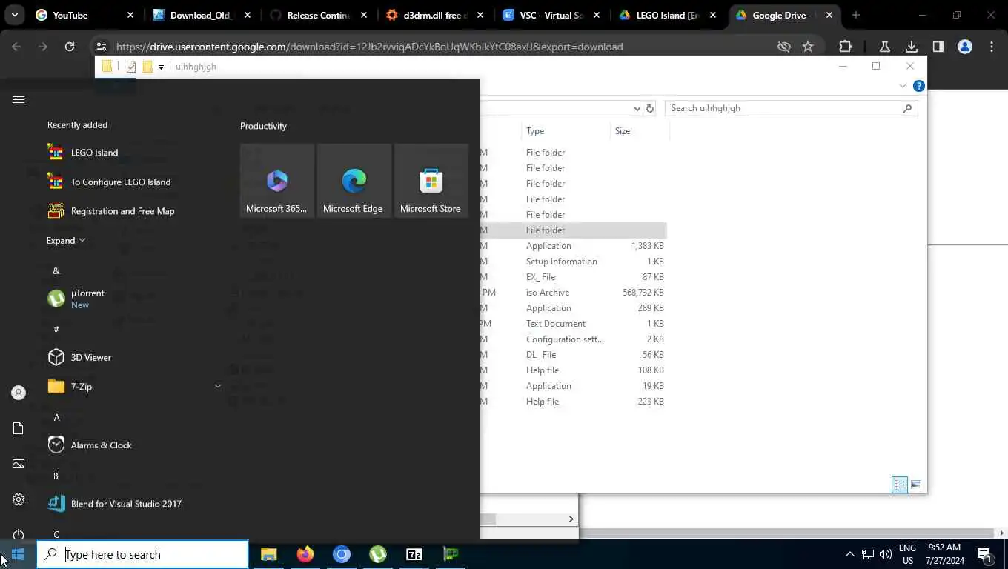Show hidden system tray icons
This screenshot has height=569, width=1008.
849,554
